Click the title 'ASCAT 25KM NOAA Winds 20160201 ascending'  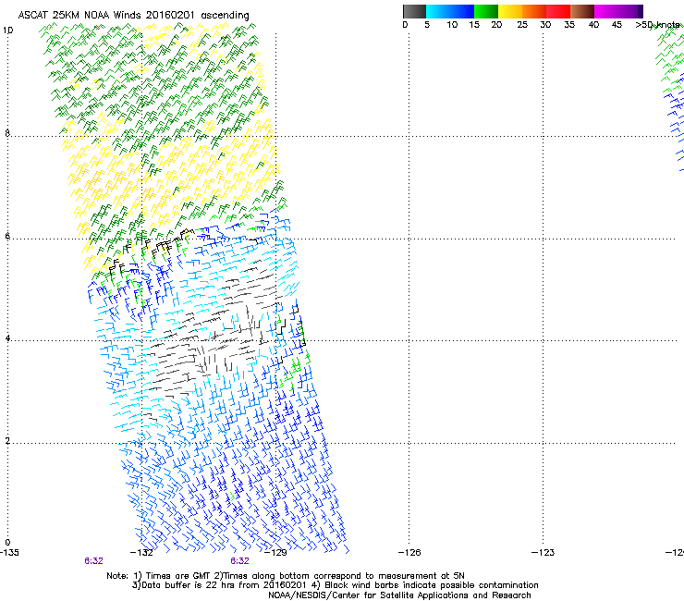tap(133, 16)
